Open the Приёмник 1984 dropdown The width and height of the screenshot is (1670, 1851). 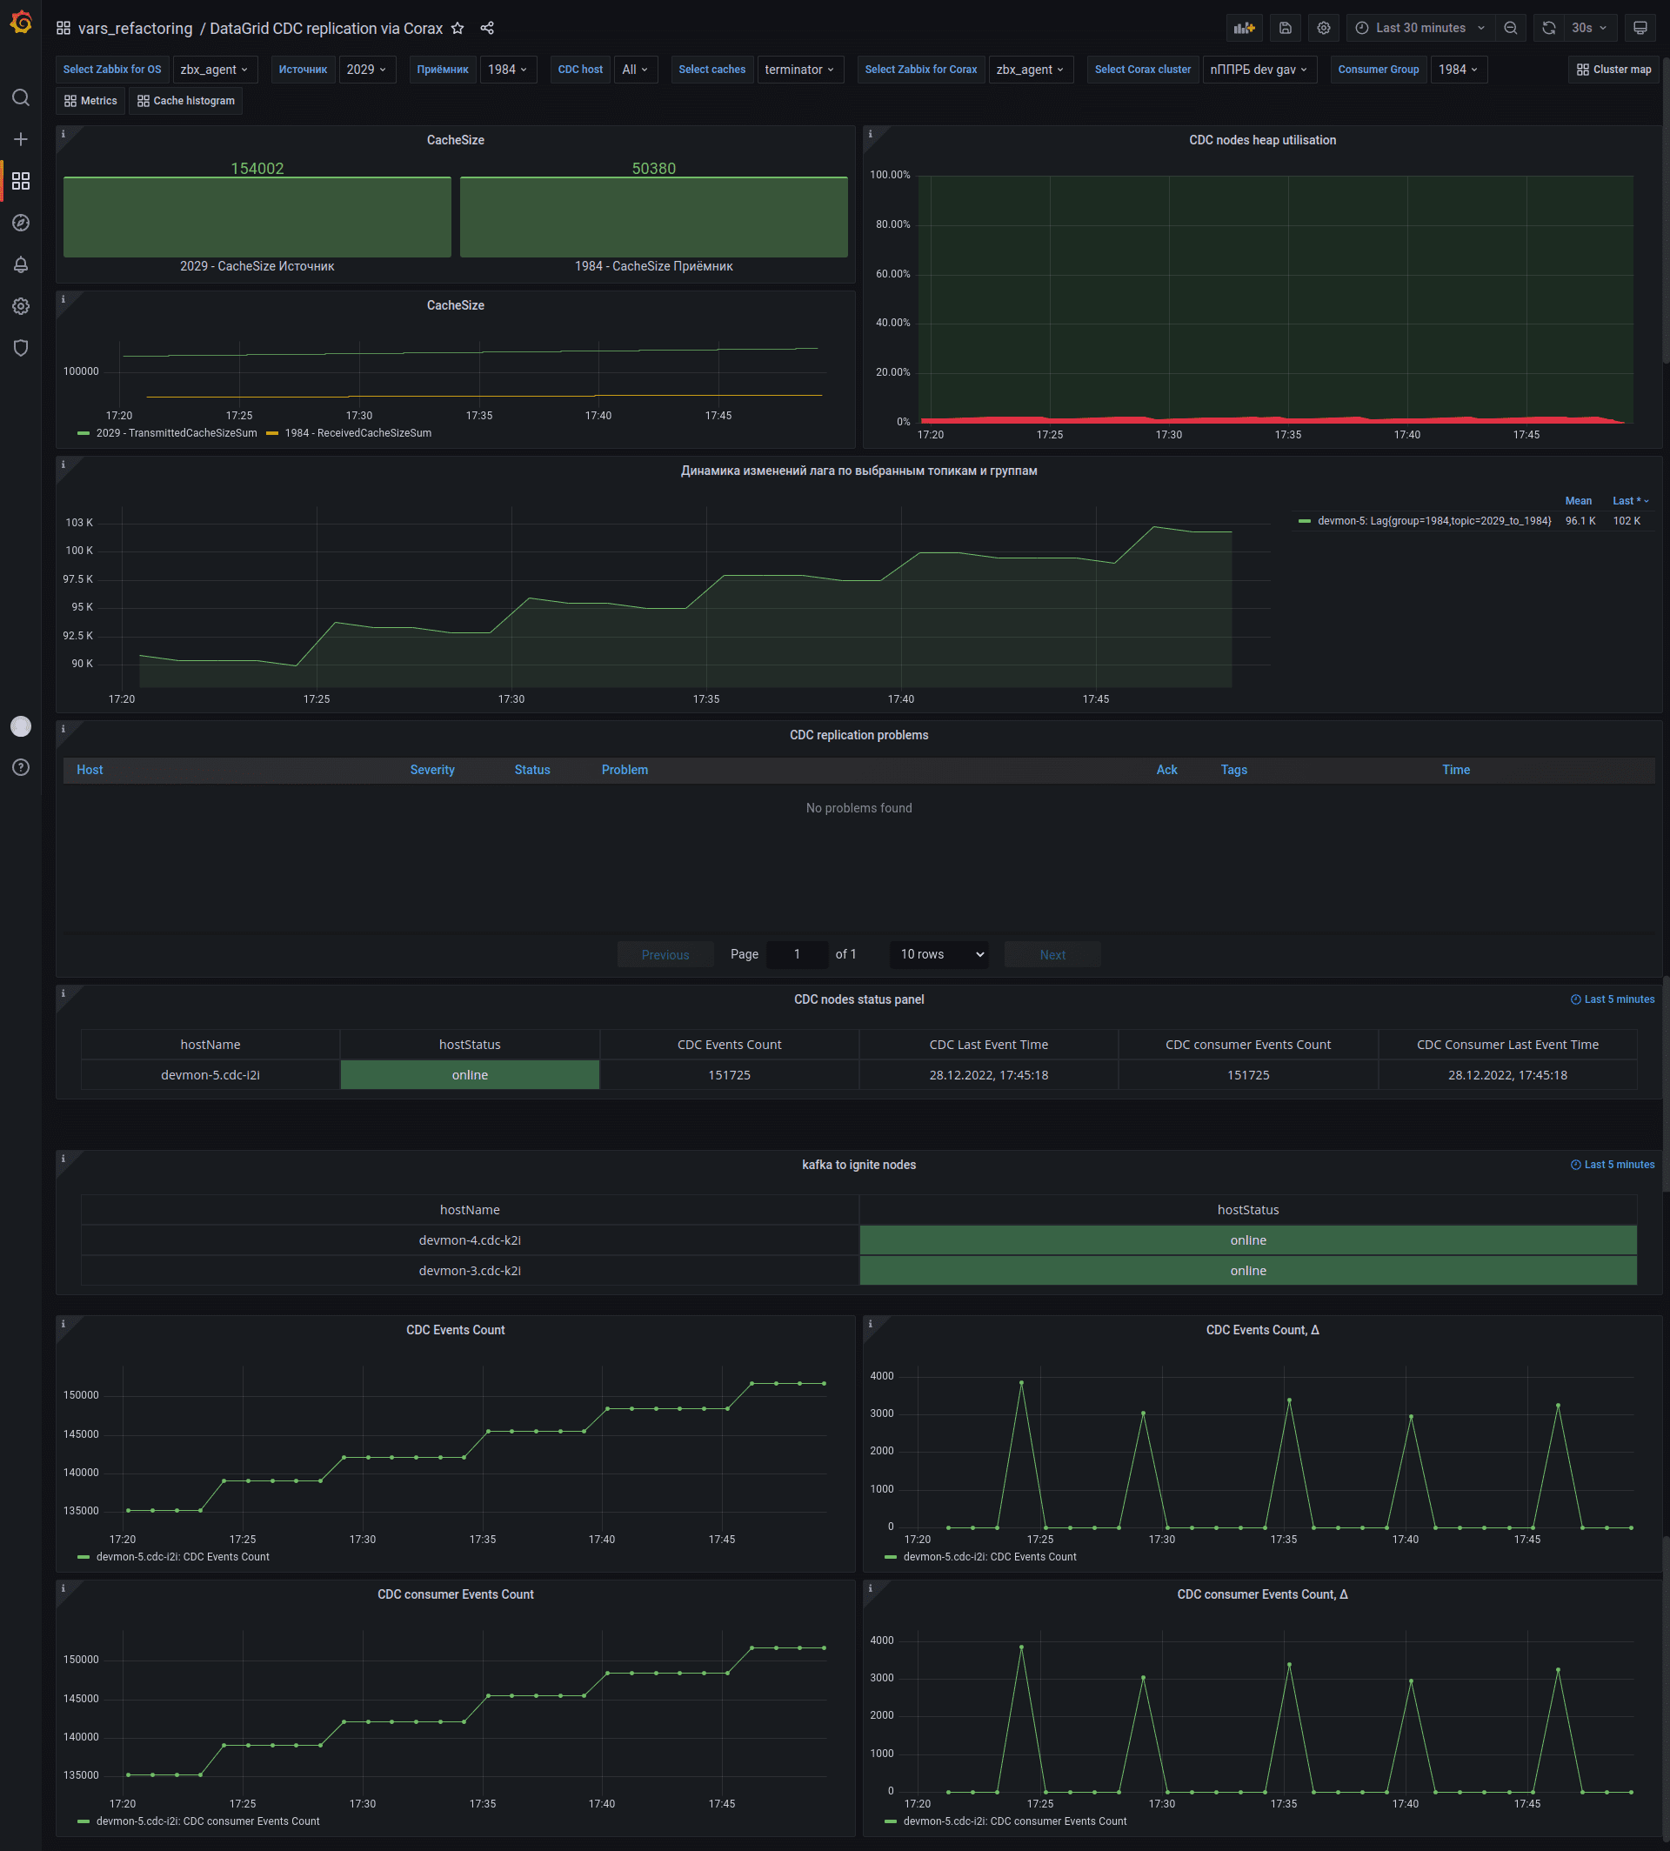tap(507, 70)
